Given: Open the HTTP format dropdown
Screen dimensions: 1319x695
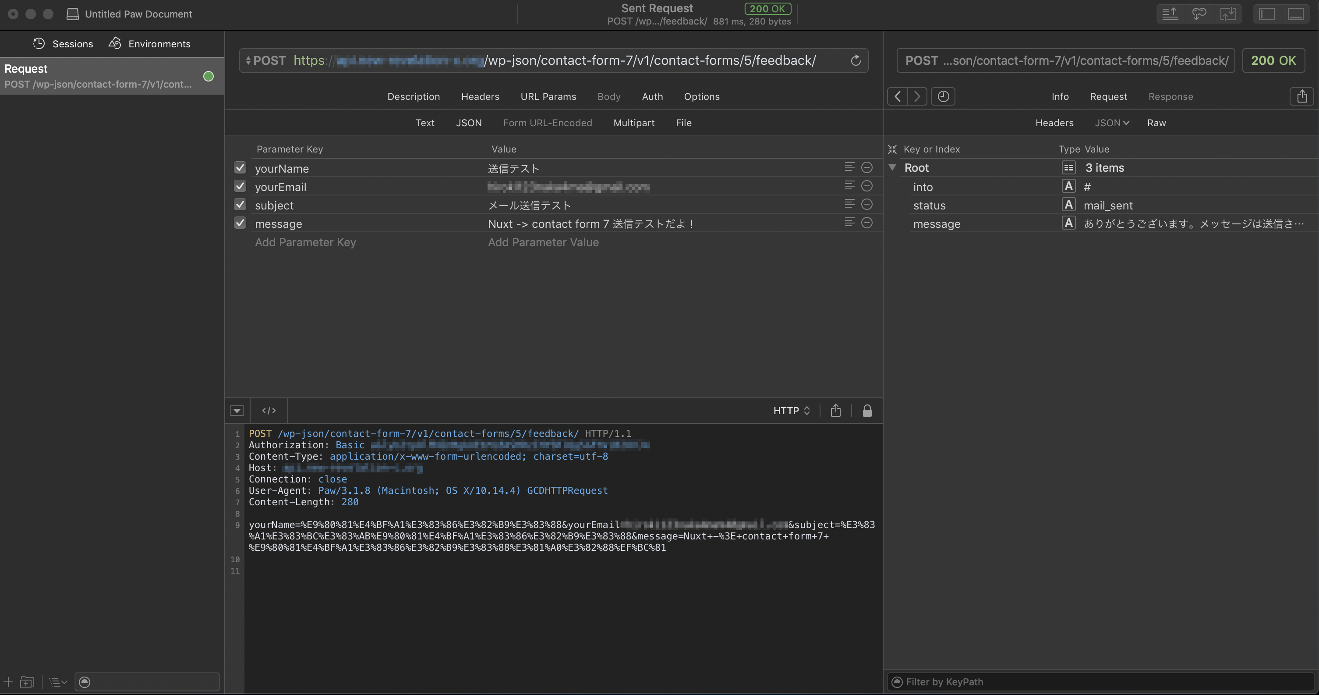Looking at the screenshot, I should pyautogui.click(x=791, y=410).
